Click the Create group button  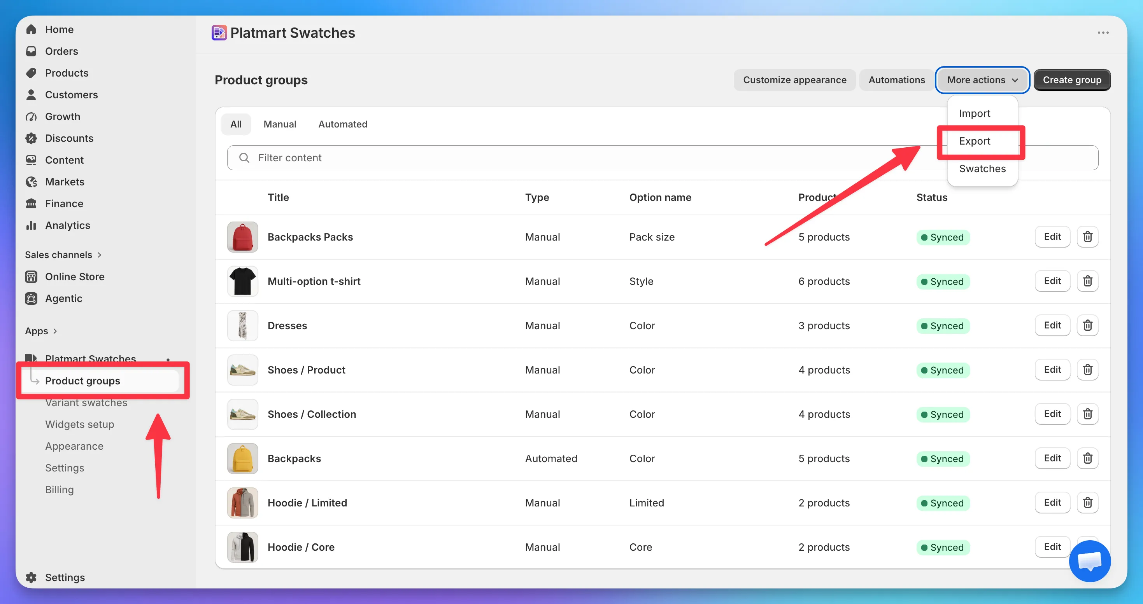click(x=1072, y=80)
